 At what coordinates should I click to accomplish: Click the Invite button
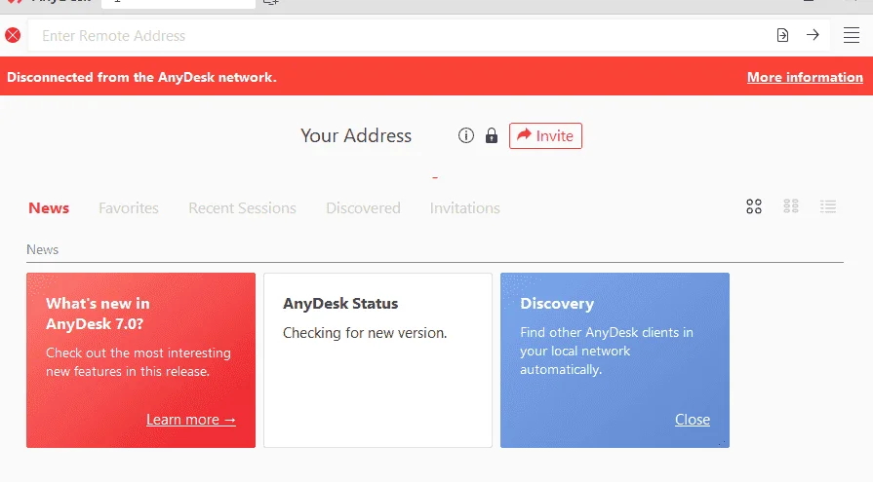pyautogui.click(x=545, y=135)
